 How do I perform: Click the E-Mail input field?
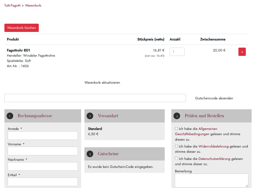coord(43,182)
